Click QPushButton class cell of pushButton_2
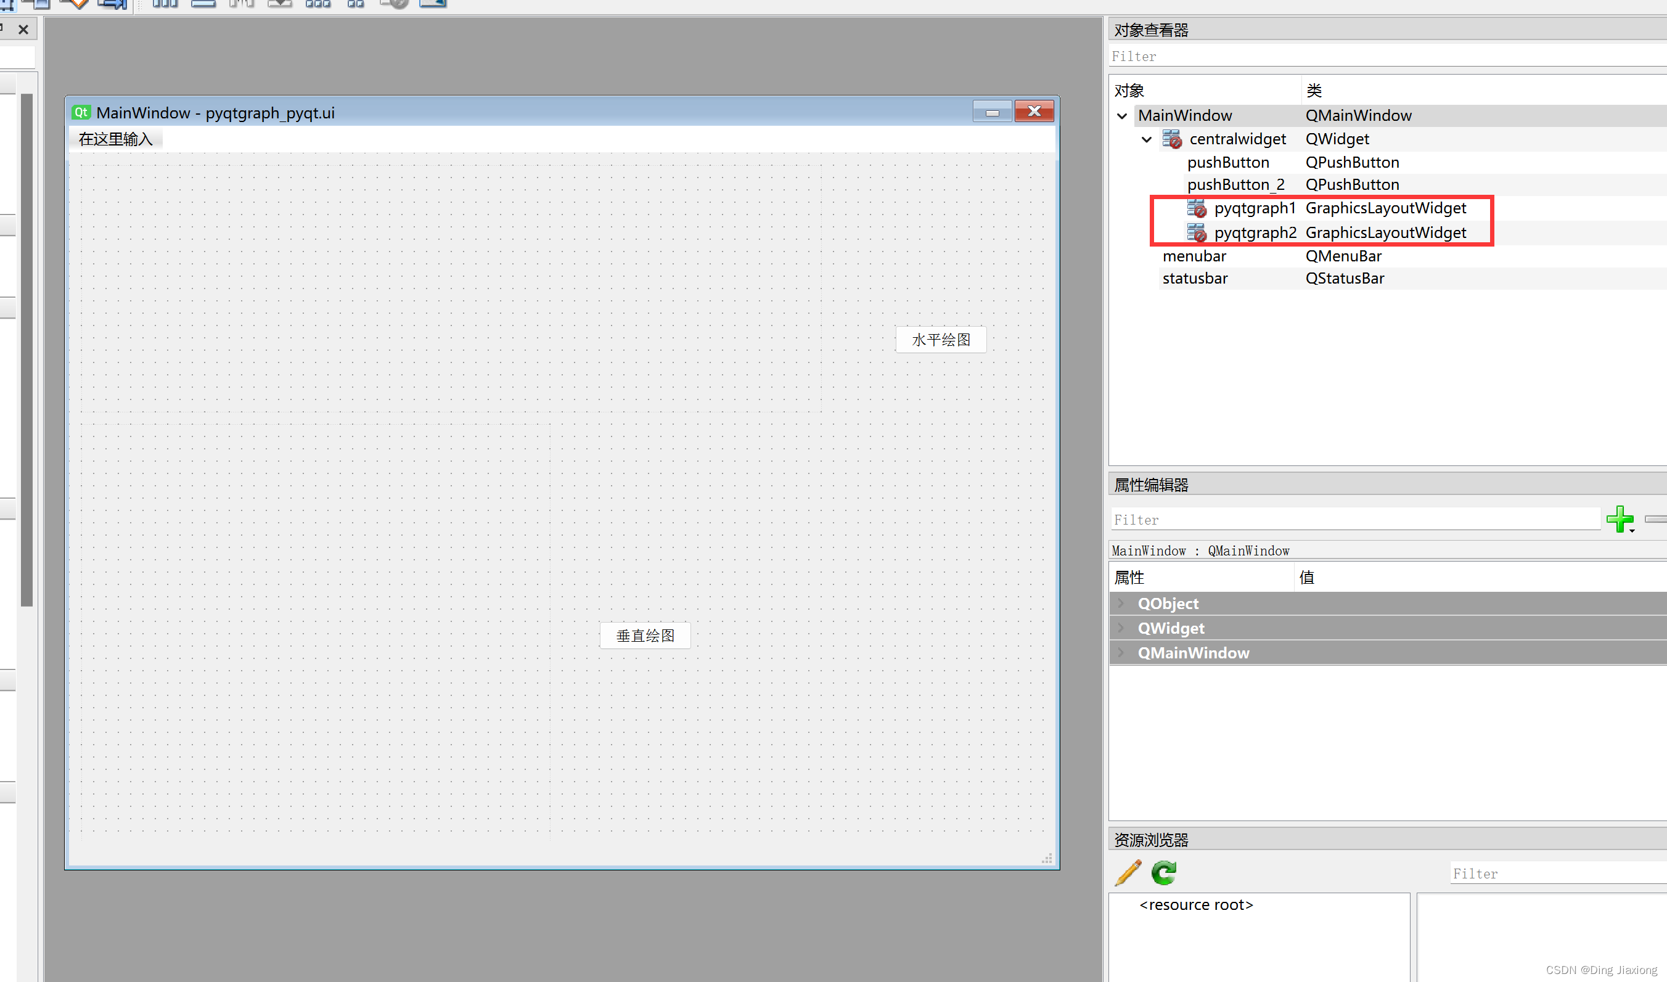Screen dimensions: 1667x982 coord(1352,184)
